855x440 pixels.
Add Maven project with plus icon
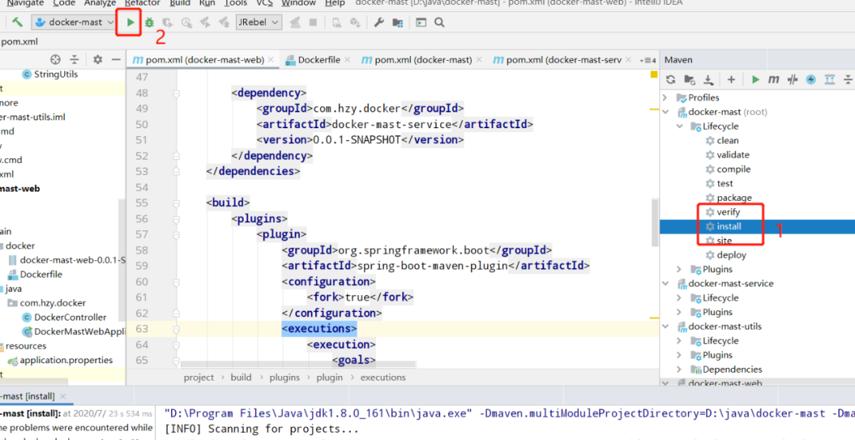tap(731, 80)
